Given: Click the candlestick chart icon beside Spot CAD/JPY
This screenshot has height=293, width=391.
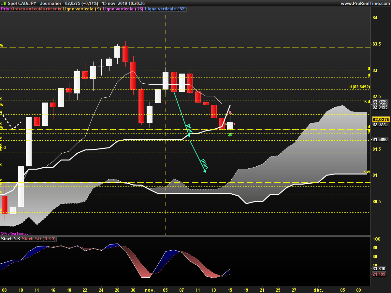Looking at the screenshot, I should tap(3, 3).
